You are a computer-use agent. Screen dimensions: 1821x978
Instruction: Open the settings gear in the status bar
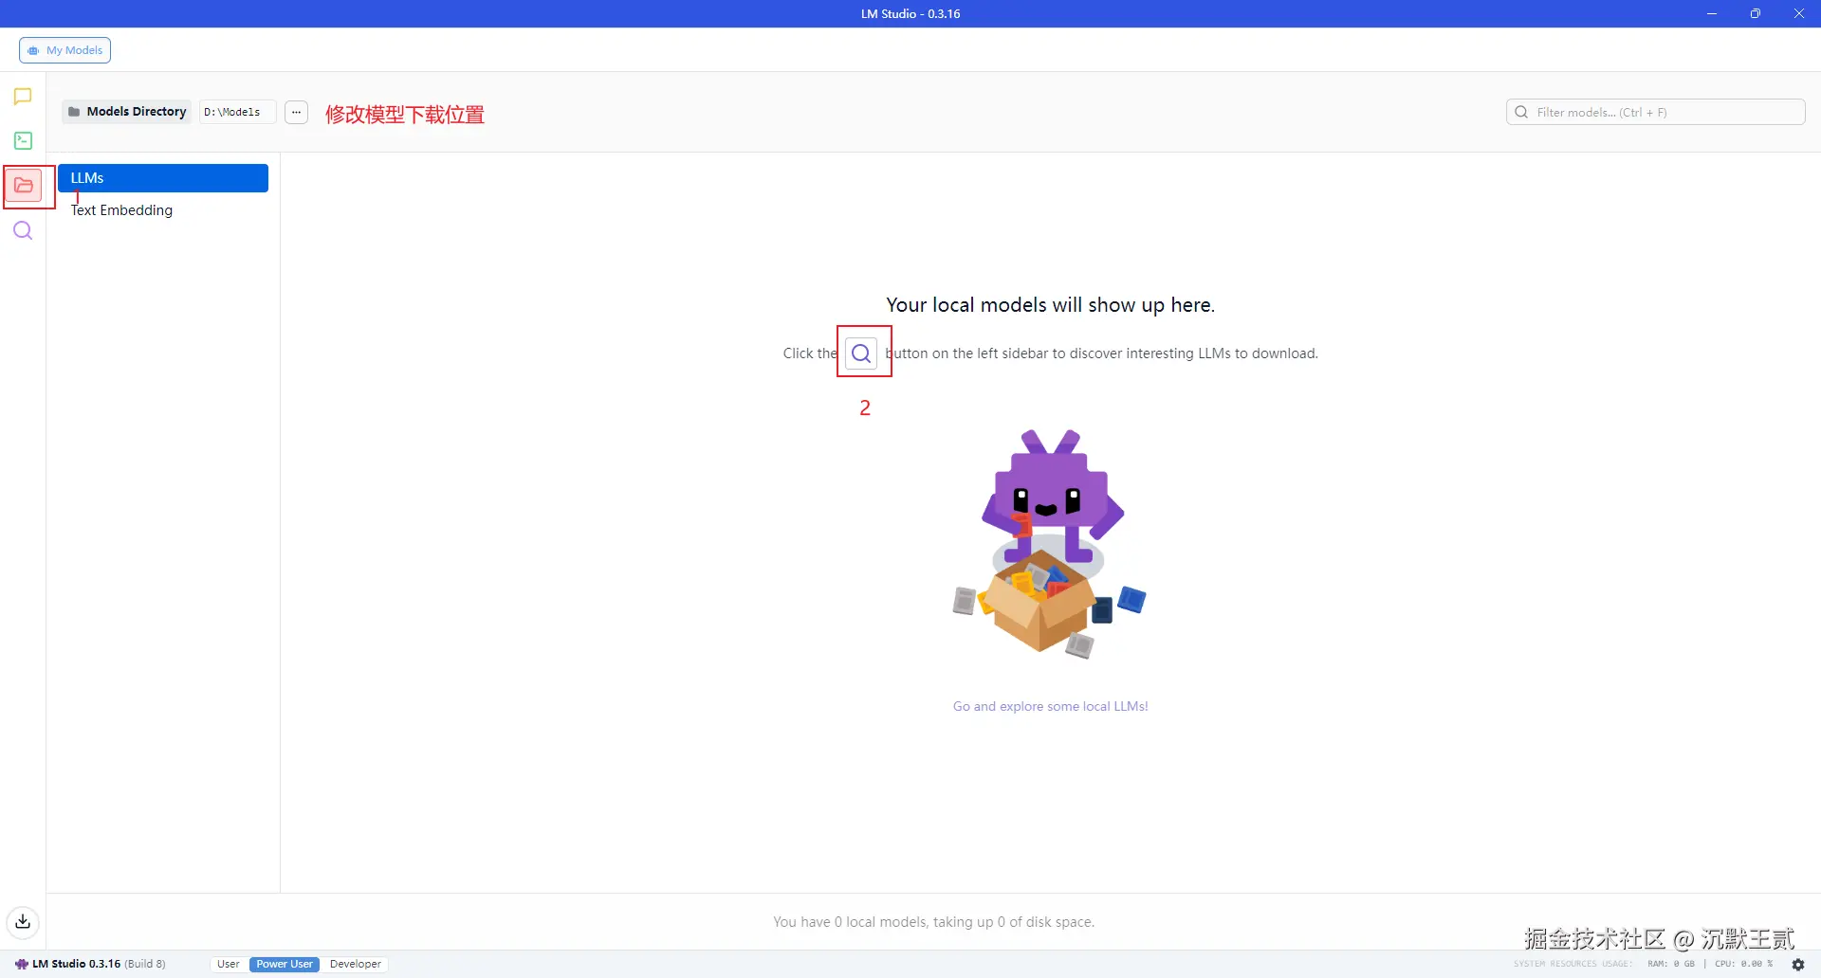coord(1798,964)
